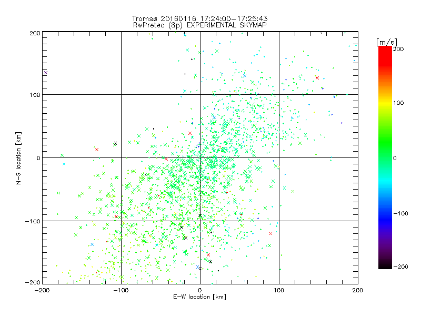Click the y-axis tick label '200'
The height and width of the screenshot is (316, 421).
pos(35,33)
